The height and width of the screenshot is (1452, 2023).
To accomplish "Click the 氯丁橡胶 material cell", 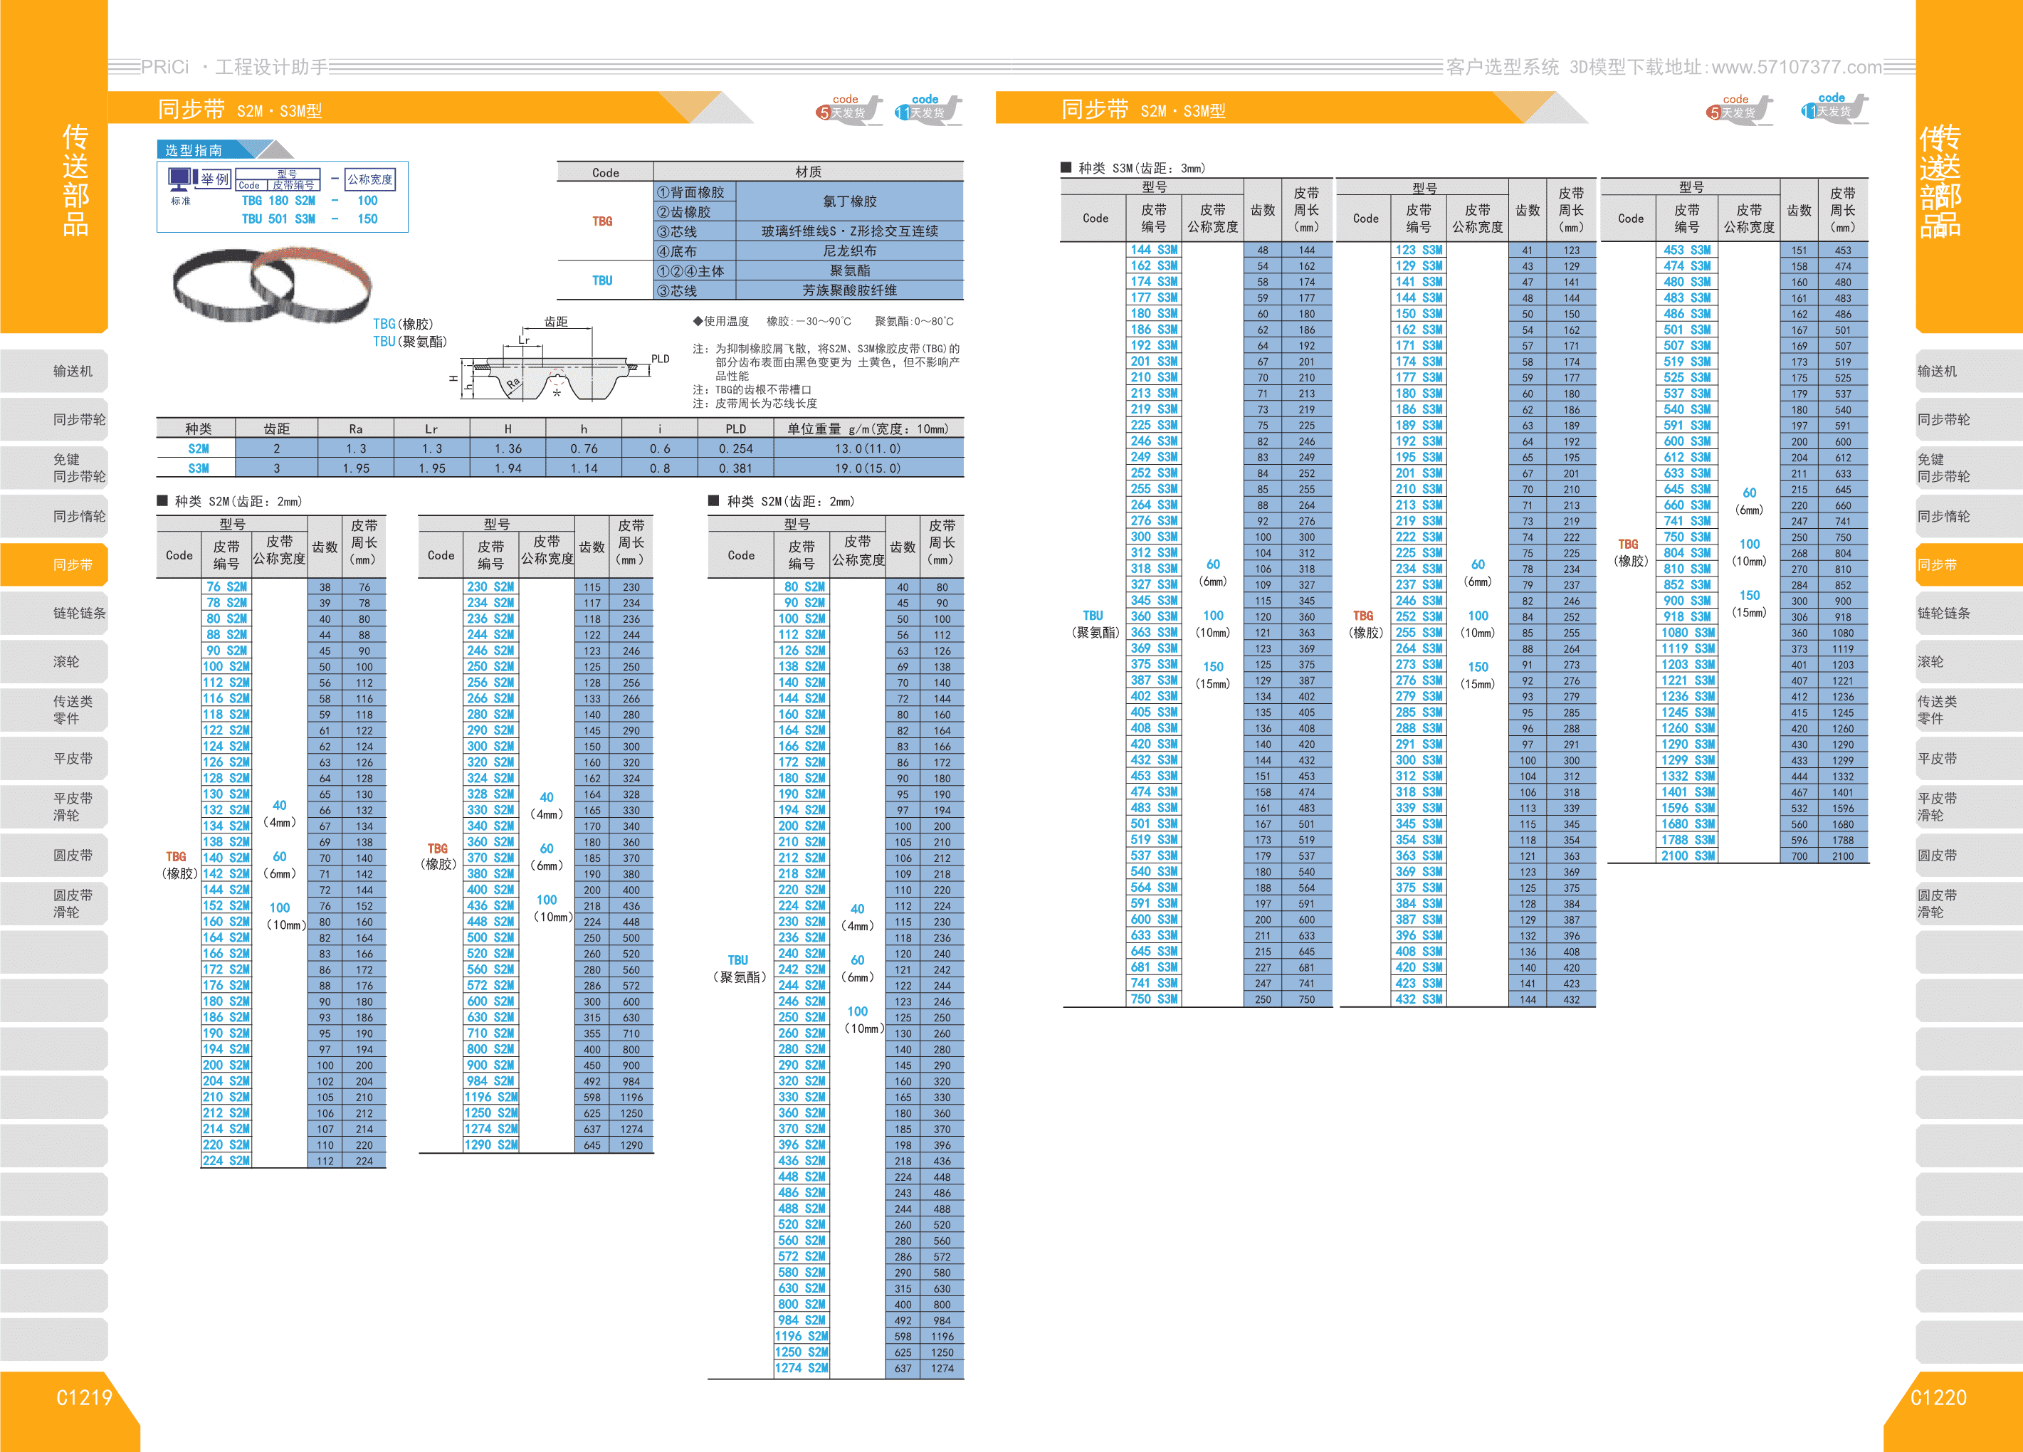I will [849, 201].
